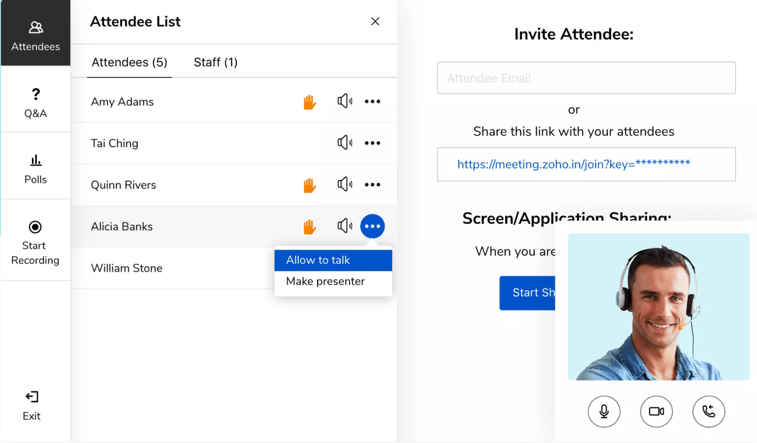Select Allow to talk menu option
Viewport: 757px width, 443px height.
coord(333,260)
